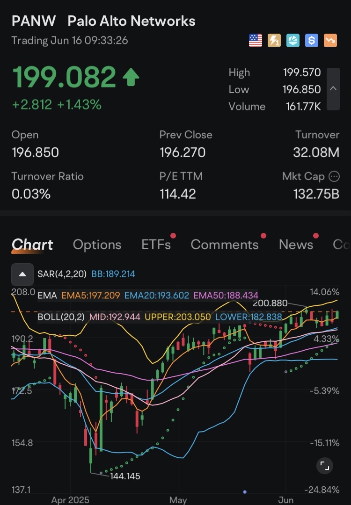Tap the Turnover value 32.08M

coord(316,152)
